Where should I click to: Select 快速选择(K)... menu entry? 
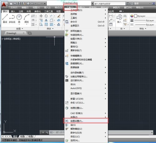(86, 35)
